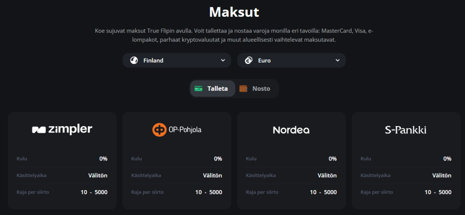This screenshot has height=215, width=465.
Task: Click the Zimpler logo
Action: point(62,130)
